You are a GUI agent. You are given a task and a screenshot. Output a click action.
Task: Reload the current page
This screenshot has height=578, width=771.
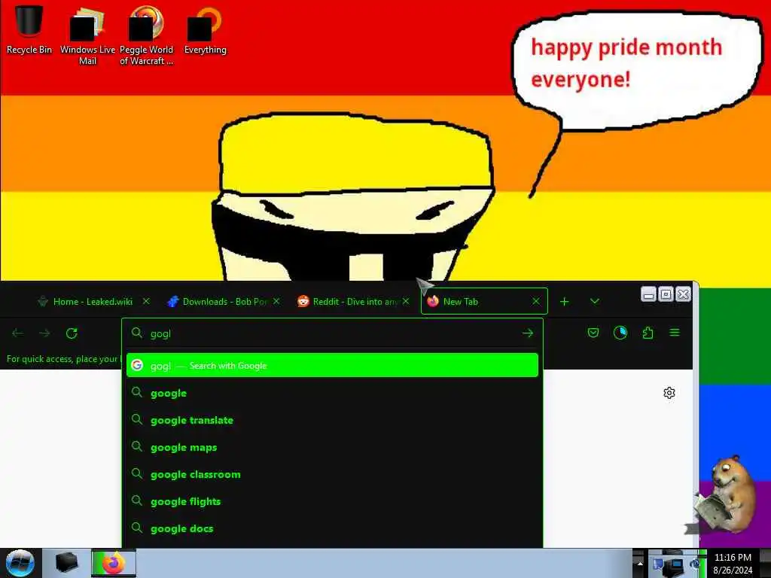[72, 333]
